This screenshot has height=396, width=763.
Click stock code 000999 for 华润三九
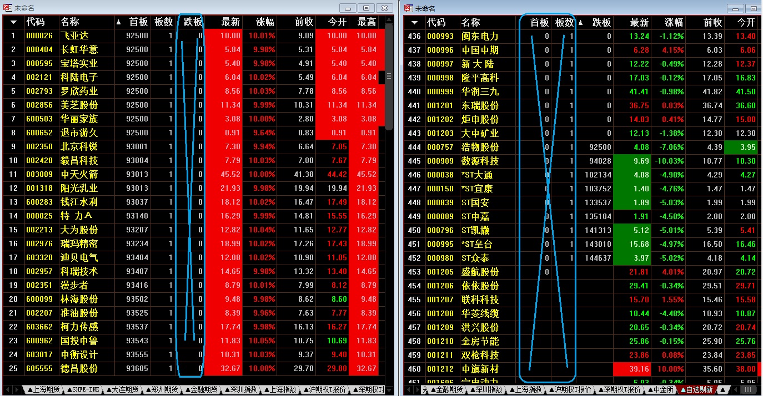(x=440, y=92)
